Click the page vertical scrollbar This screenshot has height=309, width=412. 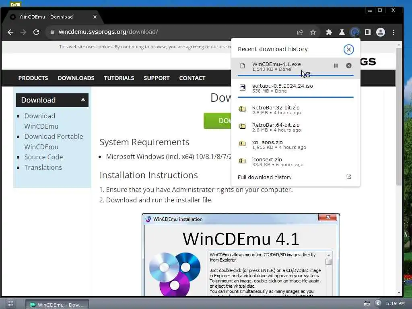pos(399,117)
